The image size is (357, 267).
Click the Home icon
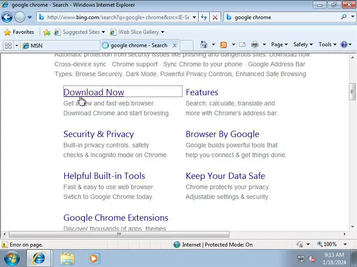point(204,44)
